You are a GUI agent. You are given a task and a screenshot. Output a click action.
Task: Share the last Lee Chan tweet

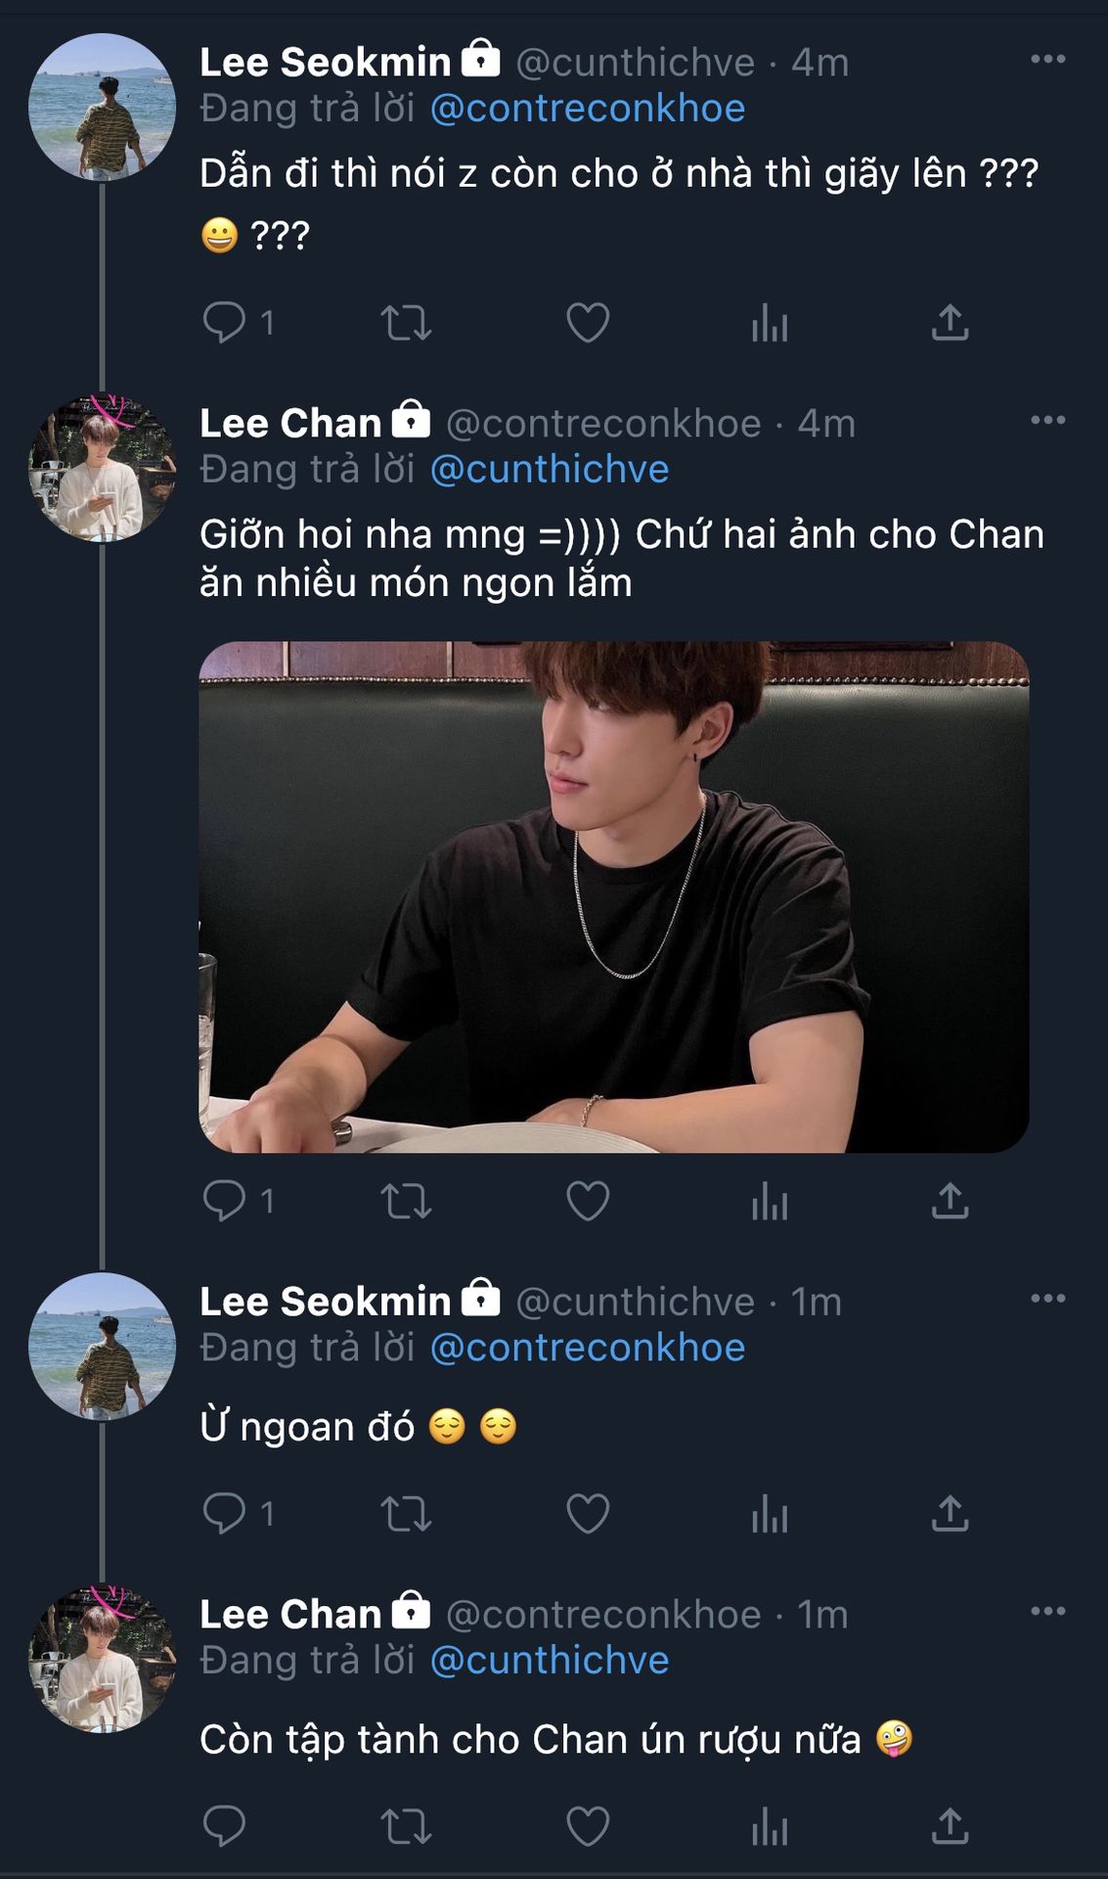click(950, 1826)
